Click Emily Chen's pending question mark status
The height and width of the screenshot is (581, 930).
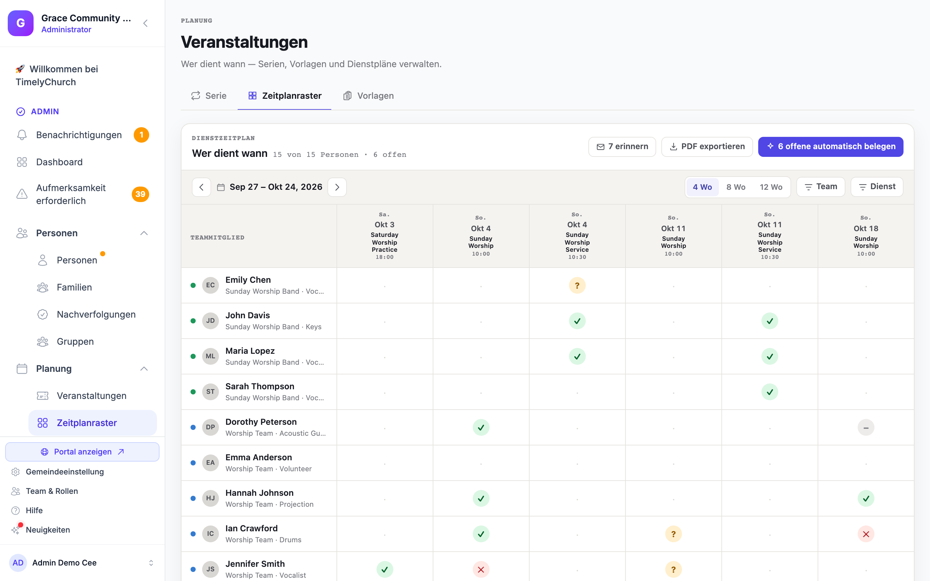point(577,286)
